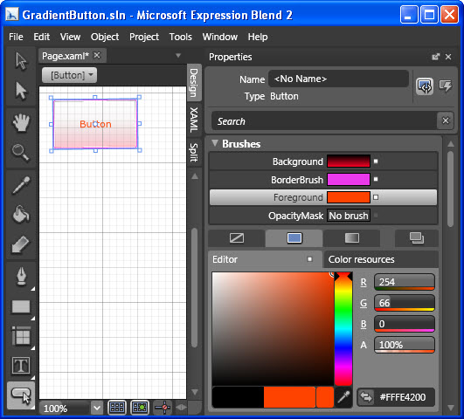This screenshot has width=464, height=419.
Task: Select the Pan hand tool
Action: point(21,122)
